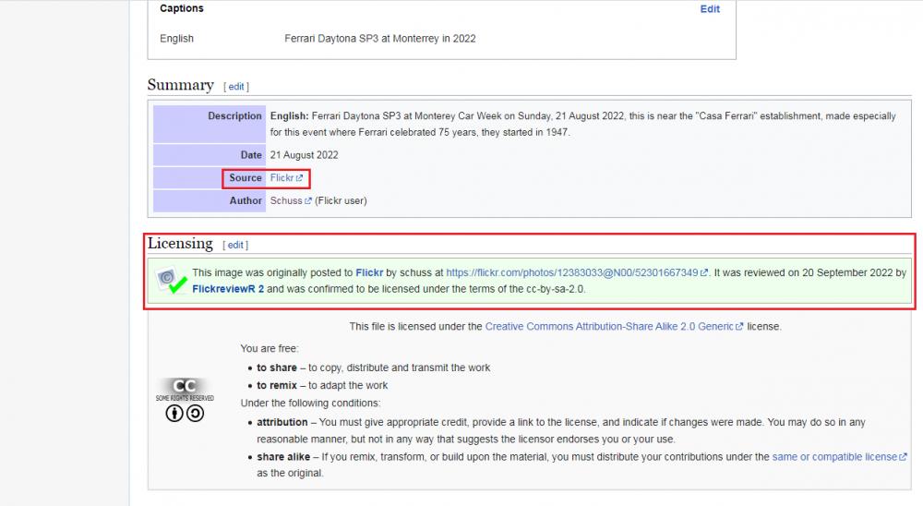The width and height of the screenshot is (923, 506).
Task: Open the FlickreviewR 2 user link
Action: coord(228,289)
